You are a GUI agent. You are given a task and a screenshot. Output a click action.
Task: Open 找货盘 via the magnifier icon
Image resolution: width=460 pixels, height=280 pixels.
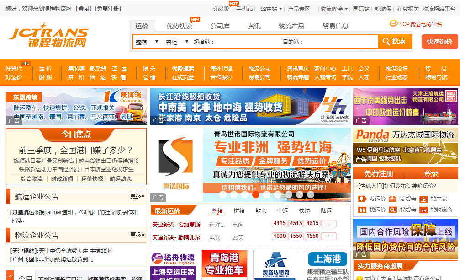point(391,210)
